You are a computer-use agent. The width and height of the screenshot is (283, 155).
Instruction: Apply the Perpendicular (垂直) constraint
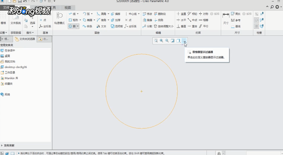181,26
